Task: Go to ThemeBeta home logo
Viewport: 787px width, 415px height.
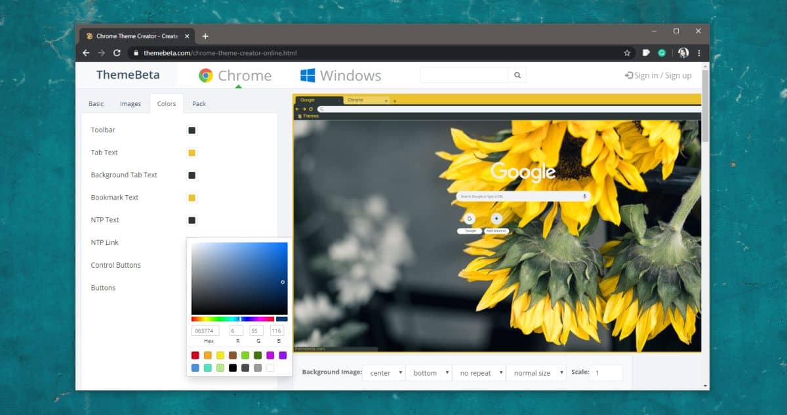Action: [x=128, y=75]
